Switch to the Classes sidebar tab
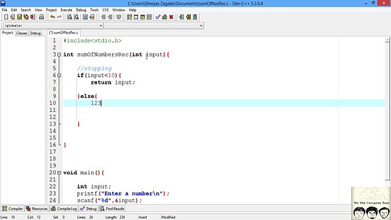 pos(22,33)
